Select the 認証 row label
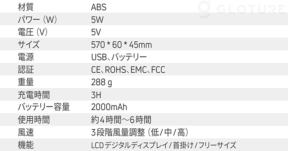288x151 pixels. (26, 70)
